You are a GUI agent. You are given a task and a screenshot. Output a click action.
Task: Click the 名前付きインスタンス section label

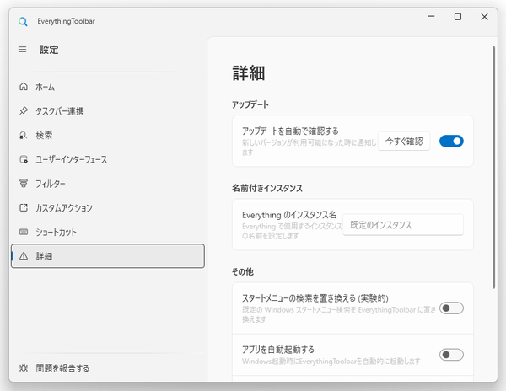pyautogui.click(x=266, y=188)
